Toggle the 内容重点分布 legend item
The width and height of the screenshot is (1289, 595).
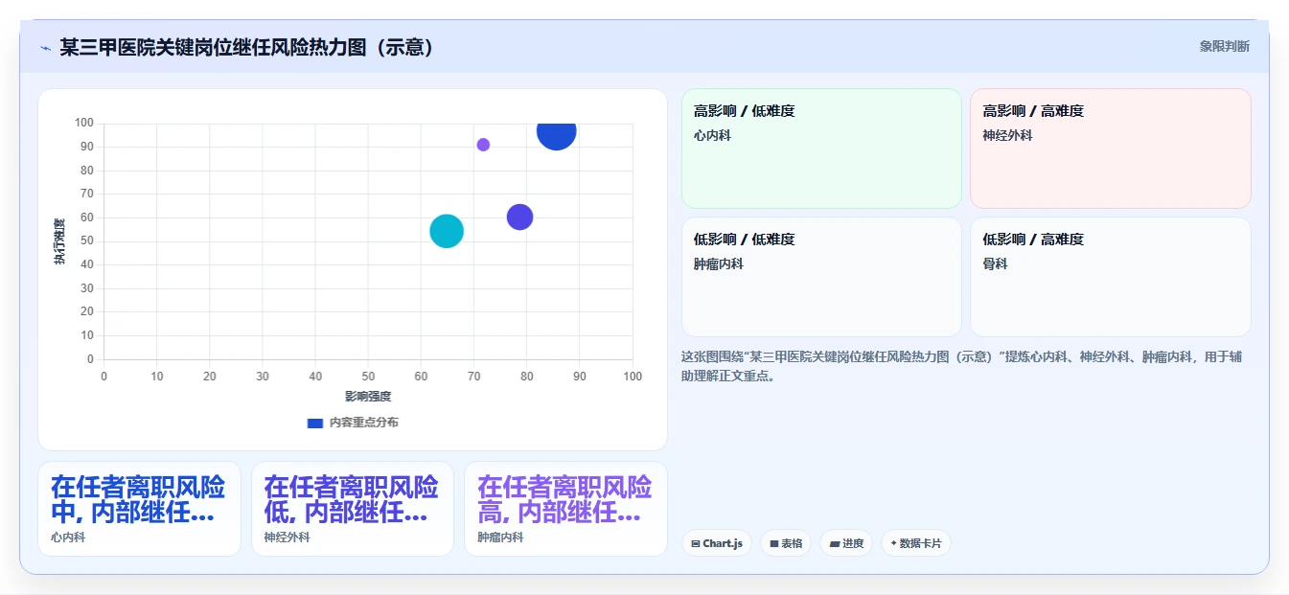pyautogui.click(x=353, y=423)
